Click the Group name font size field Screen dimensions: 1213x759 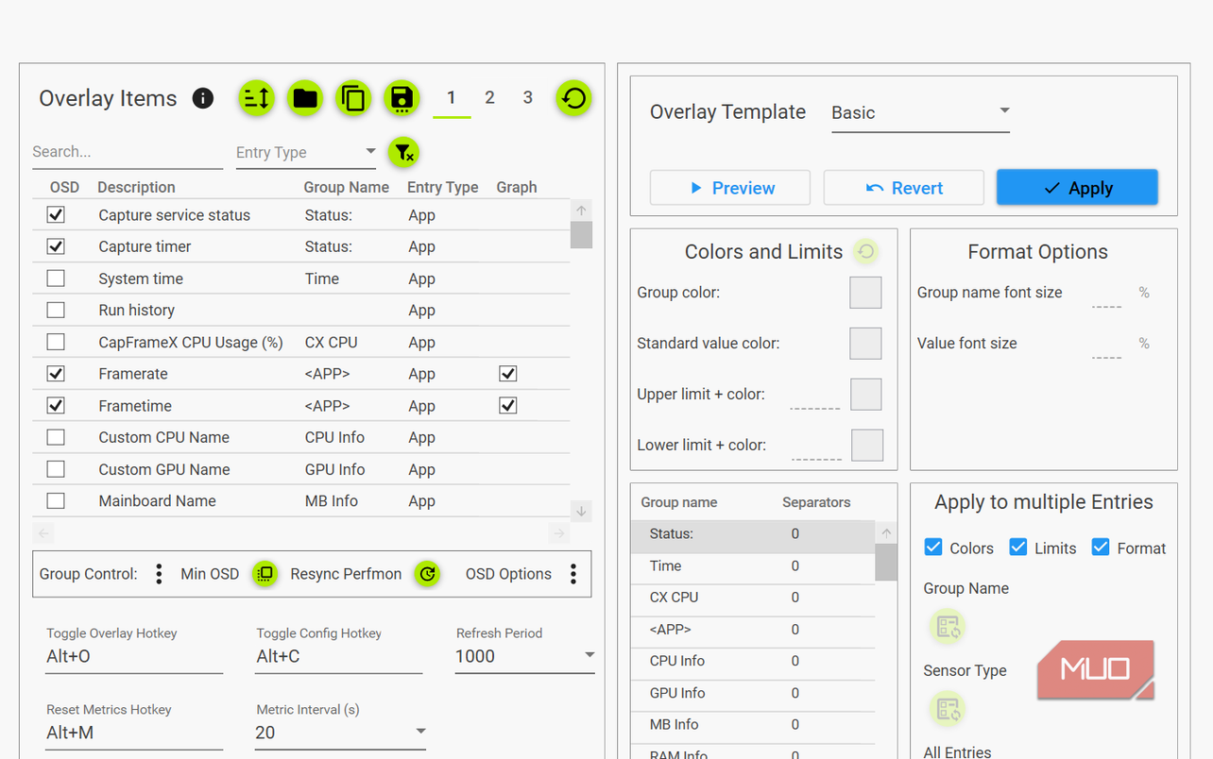[x=1107, y=296]
